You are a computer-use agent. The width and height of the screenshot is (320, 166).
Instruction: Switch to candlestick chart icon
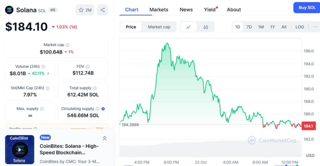coord(206,27)
